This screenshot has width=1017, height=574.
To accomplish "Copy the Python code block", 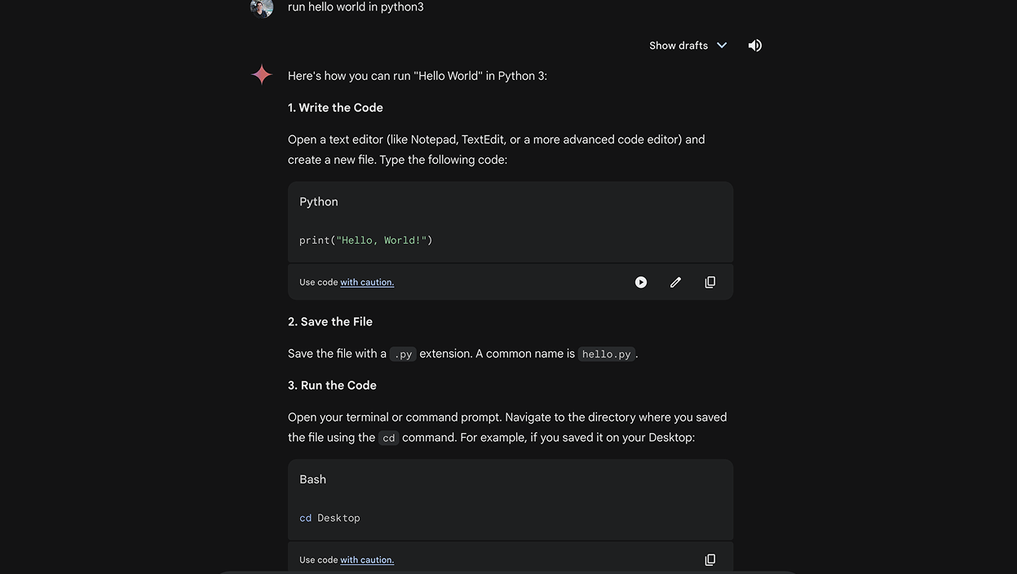I will click(x=710, y=282).
